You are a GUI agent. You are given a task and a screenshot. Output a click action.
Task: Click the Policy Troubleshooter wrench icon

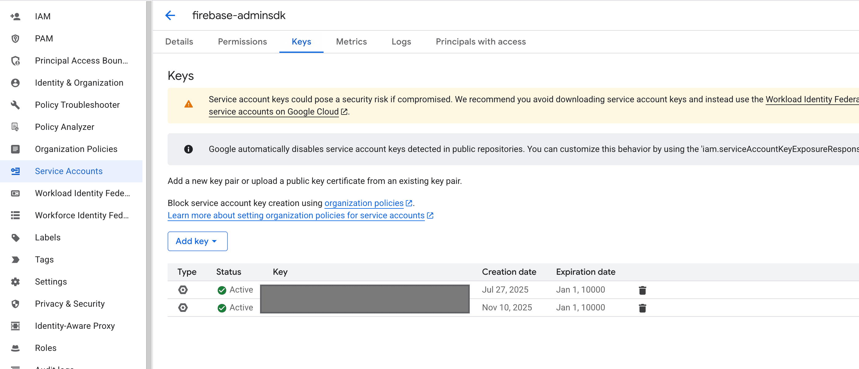15,105
